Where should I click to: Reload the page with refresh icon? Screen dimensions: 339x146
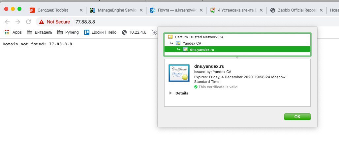click(x=28, y=22)
